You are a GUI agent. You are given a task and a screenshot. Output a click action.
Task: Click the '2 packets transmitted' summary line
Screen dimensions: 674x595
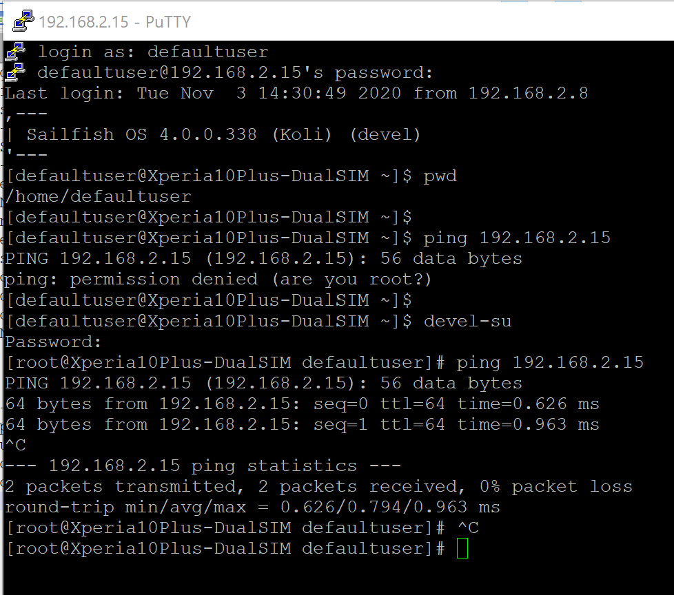tap(318, 486)
